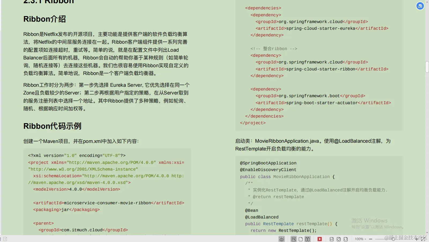Viewport: 429px width, 242px height.
Task: Zoom in with the plus icon
Action: 416,239
